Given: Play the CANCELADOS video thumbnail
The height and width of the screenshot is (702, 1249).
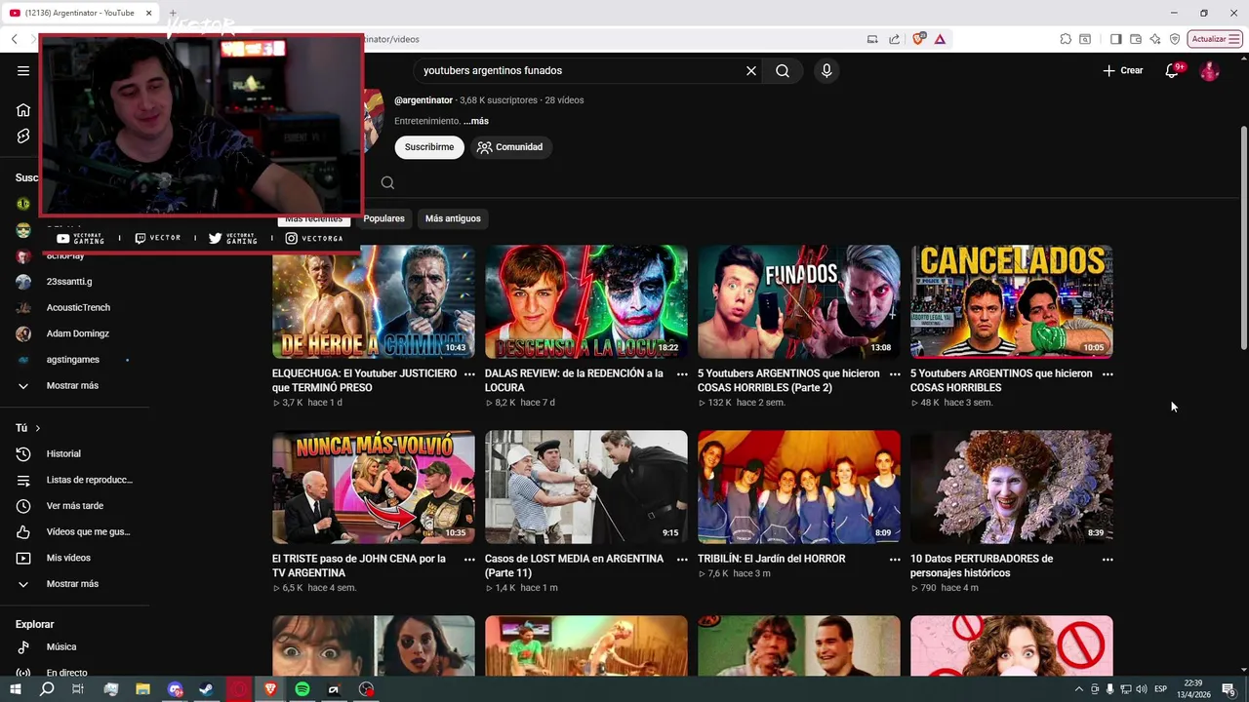Looking at the screenshot, I should click(x=1012, y=302).
